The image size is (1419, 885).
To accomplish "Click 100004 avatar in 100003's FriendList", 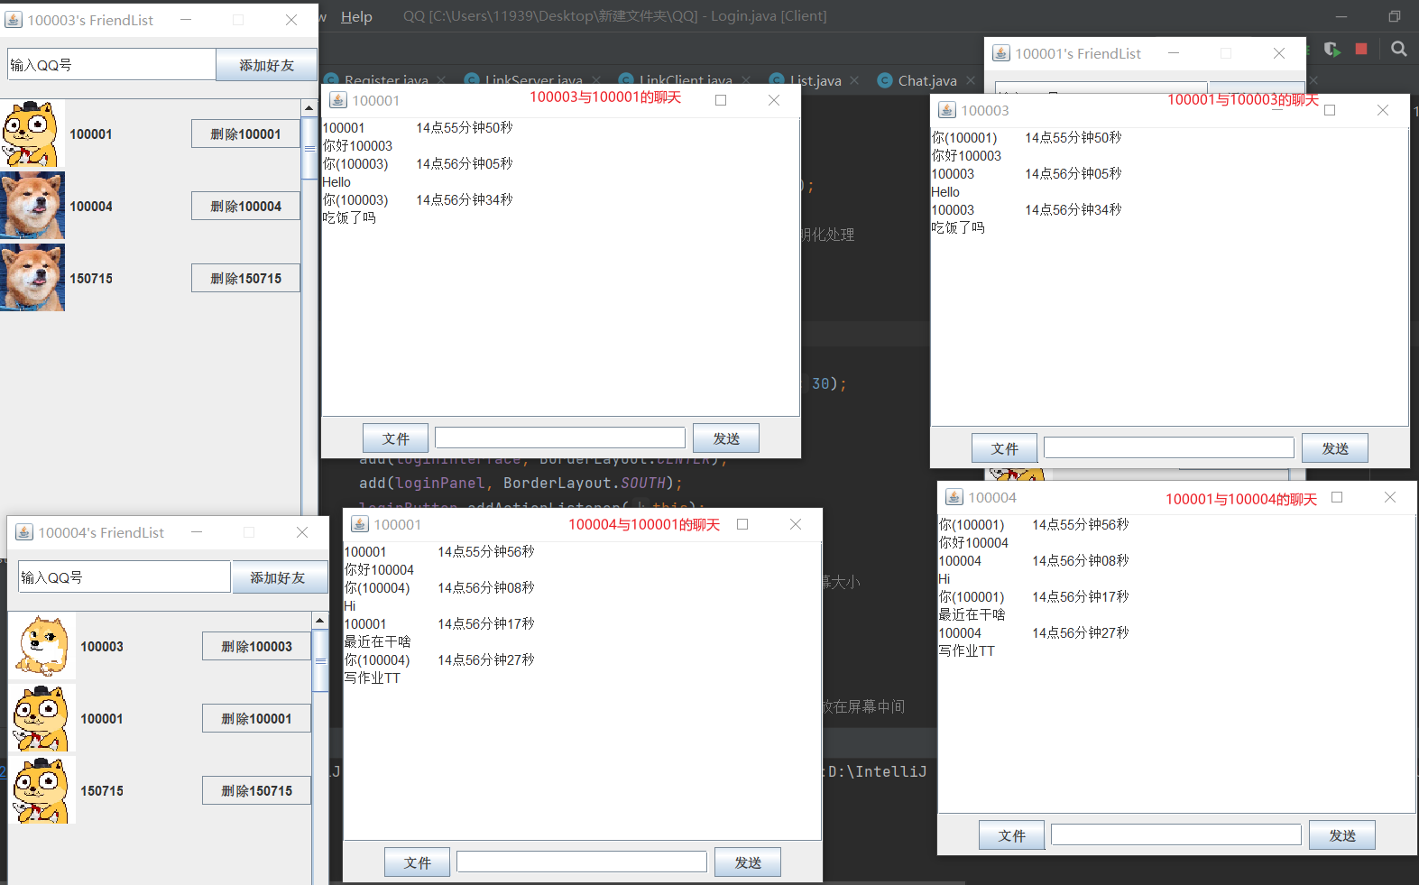I will tap(32, 206).
